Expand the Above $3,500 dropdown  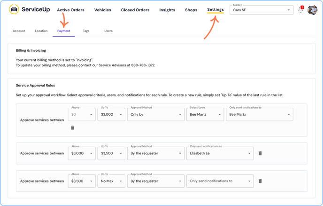(x=82, y=181)
